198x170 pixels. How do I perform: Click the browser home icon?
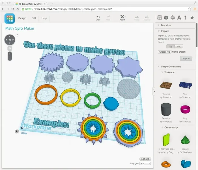pyautogui.click(x=18, y=9)
